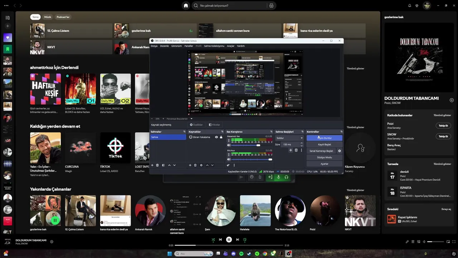Click Kaydı Başlat button
The width and height of the screenshot is (458, 258).
click(x=324, y=144)
